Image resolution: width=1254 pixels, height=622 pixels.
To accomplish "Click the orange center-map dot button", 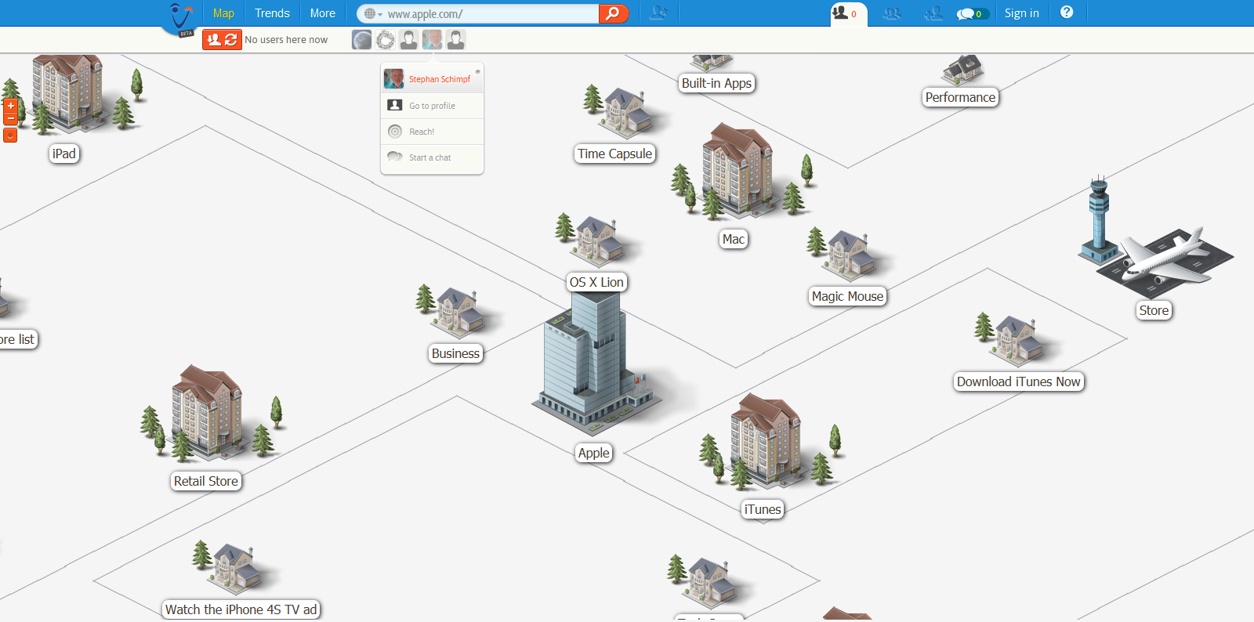I will tap(10, 136).
